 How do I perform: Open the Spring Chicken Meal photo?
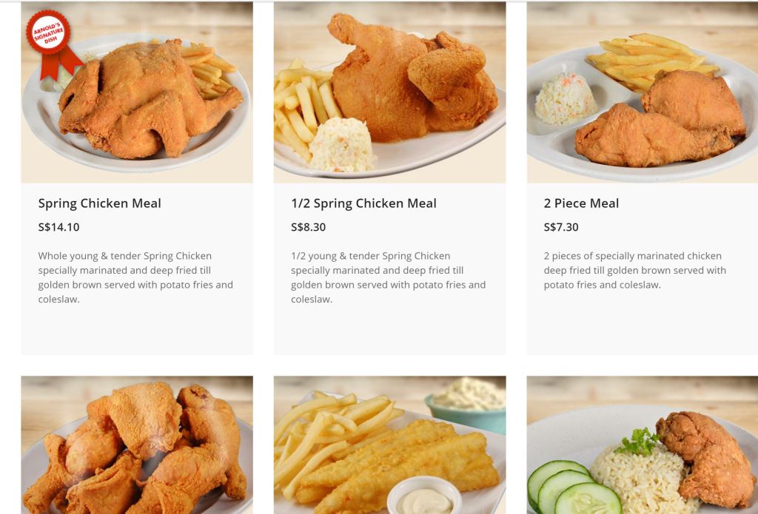[137, 92]
